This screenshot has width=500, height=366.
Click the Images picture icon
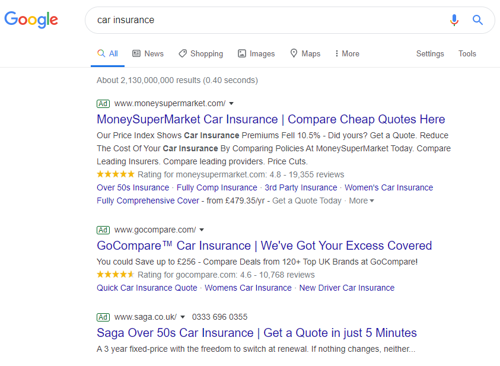242,53
